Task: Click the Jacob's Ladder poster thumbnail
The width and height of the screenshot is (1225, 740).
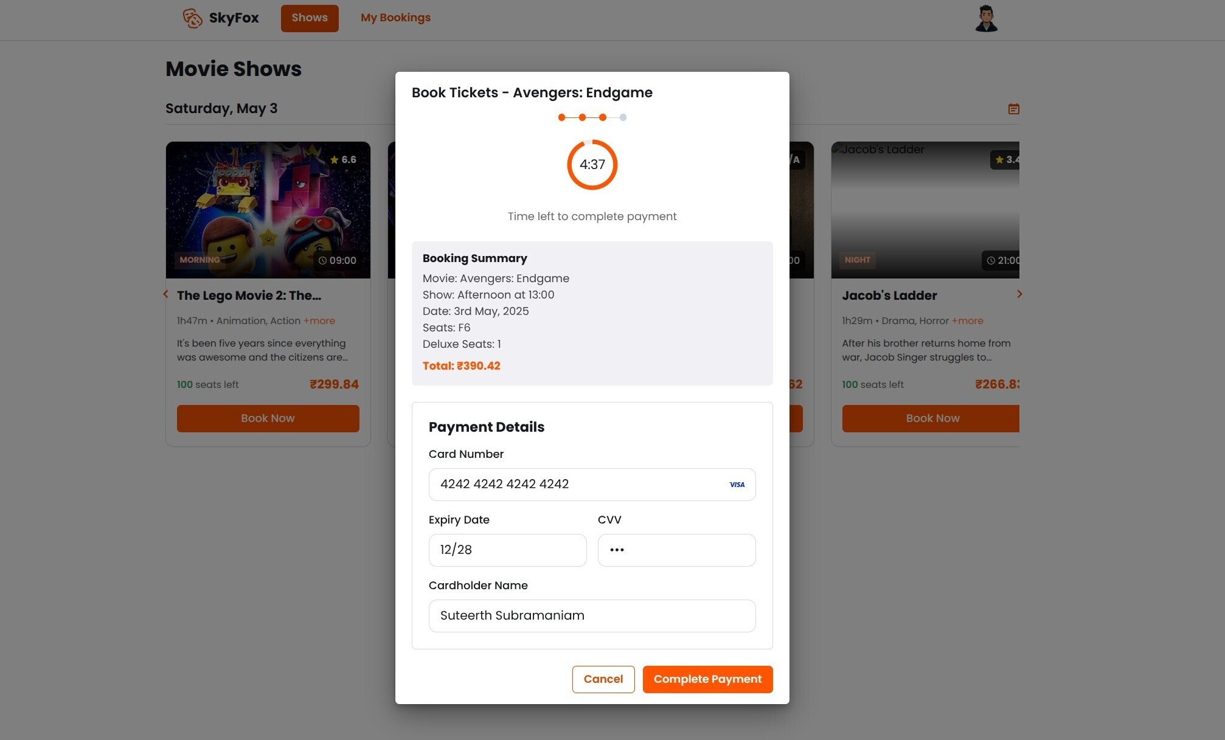Action: click(x=925, y=210)
